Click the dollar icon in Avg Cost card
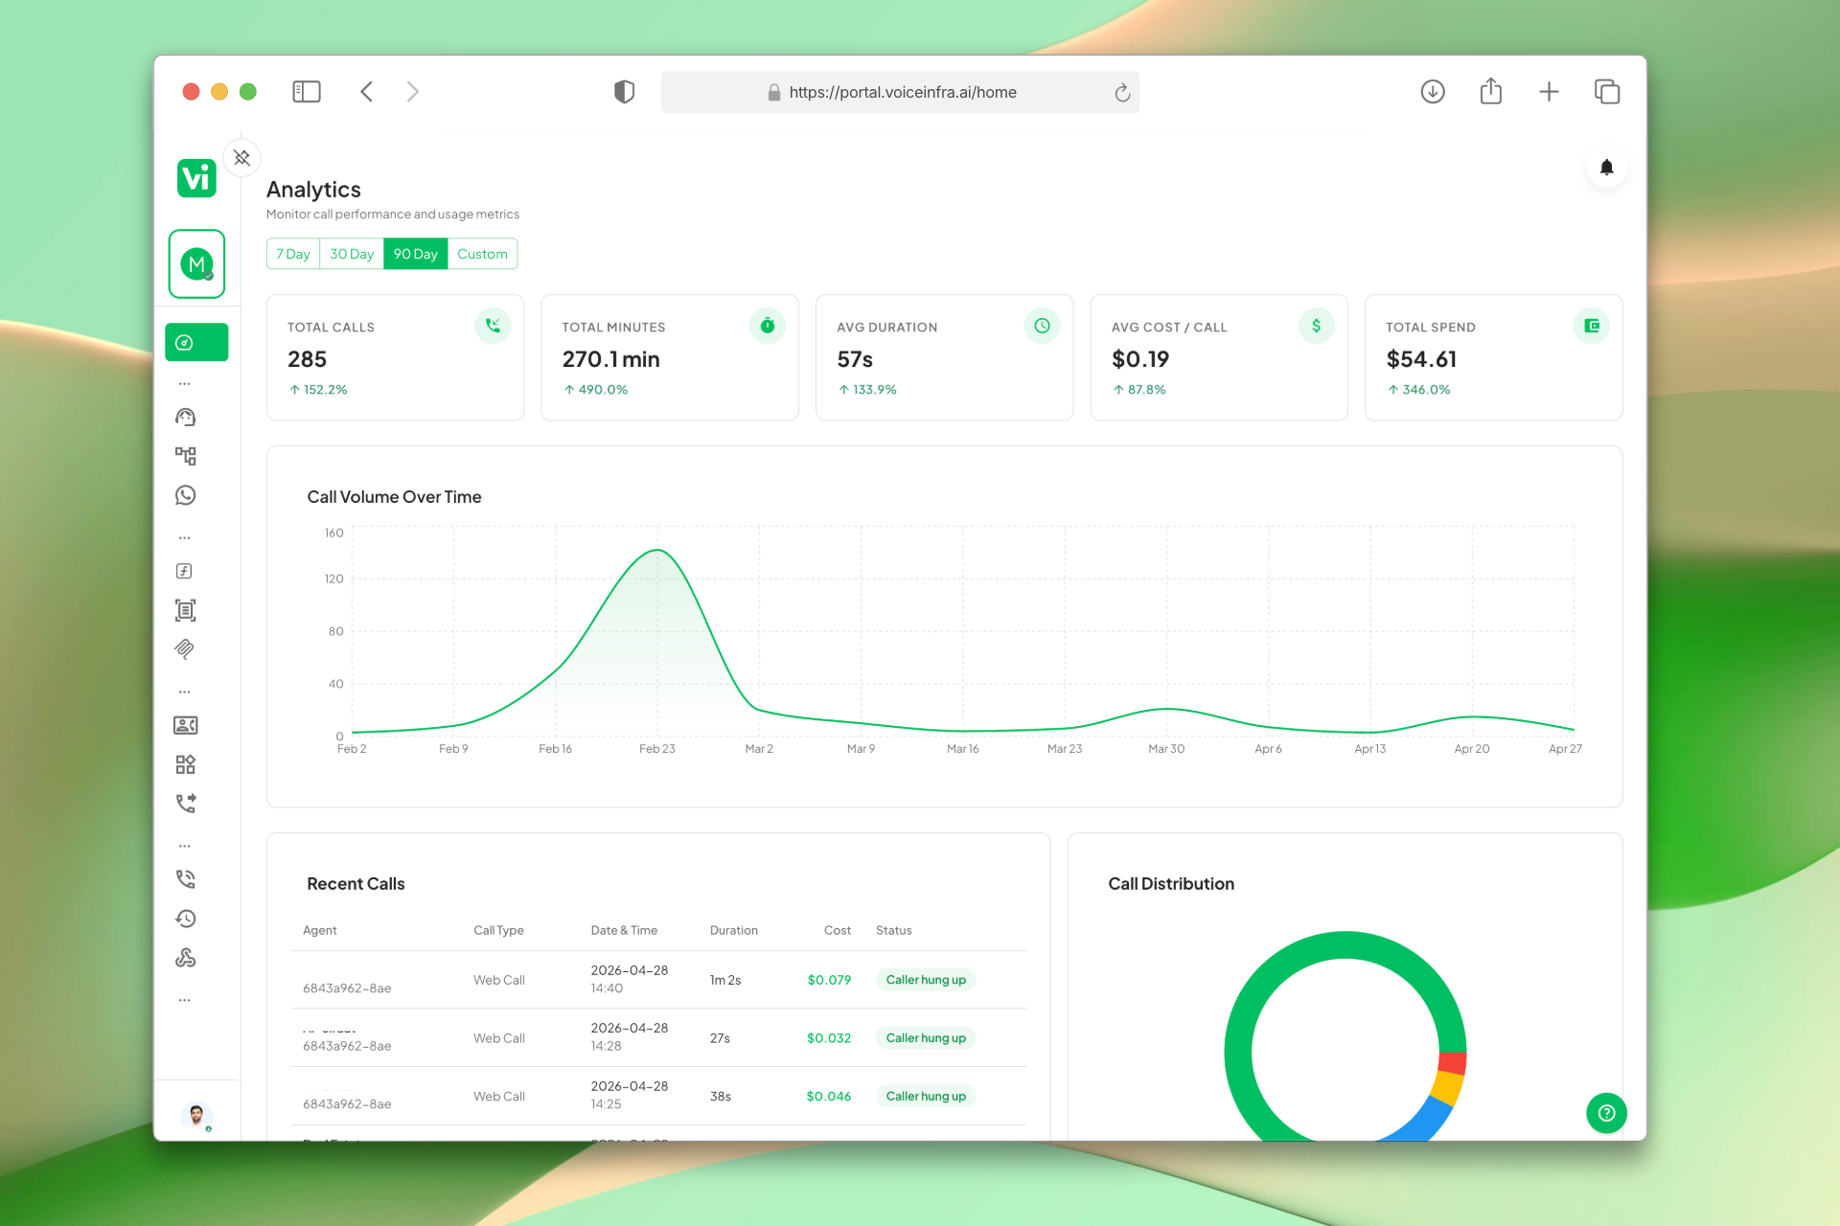 click(x=1317, y=326)
